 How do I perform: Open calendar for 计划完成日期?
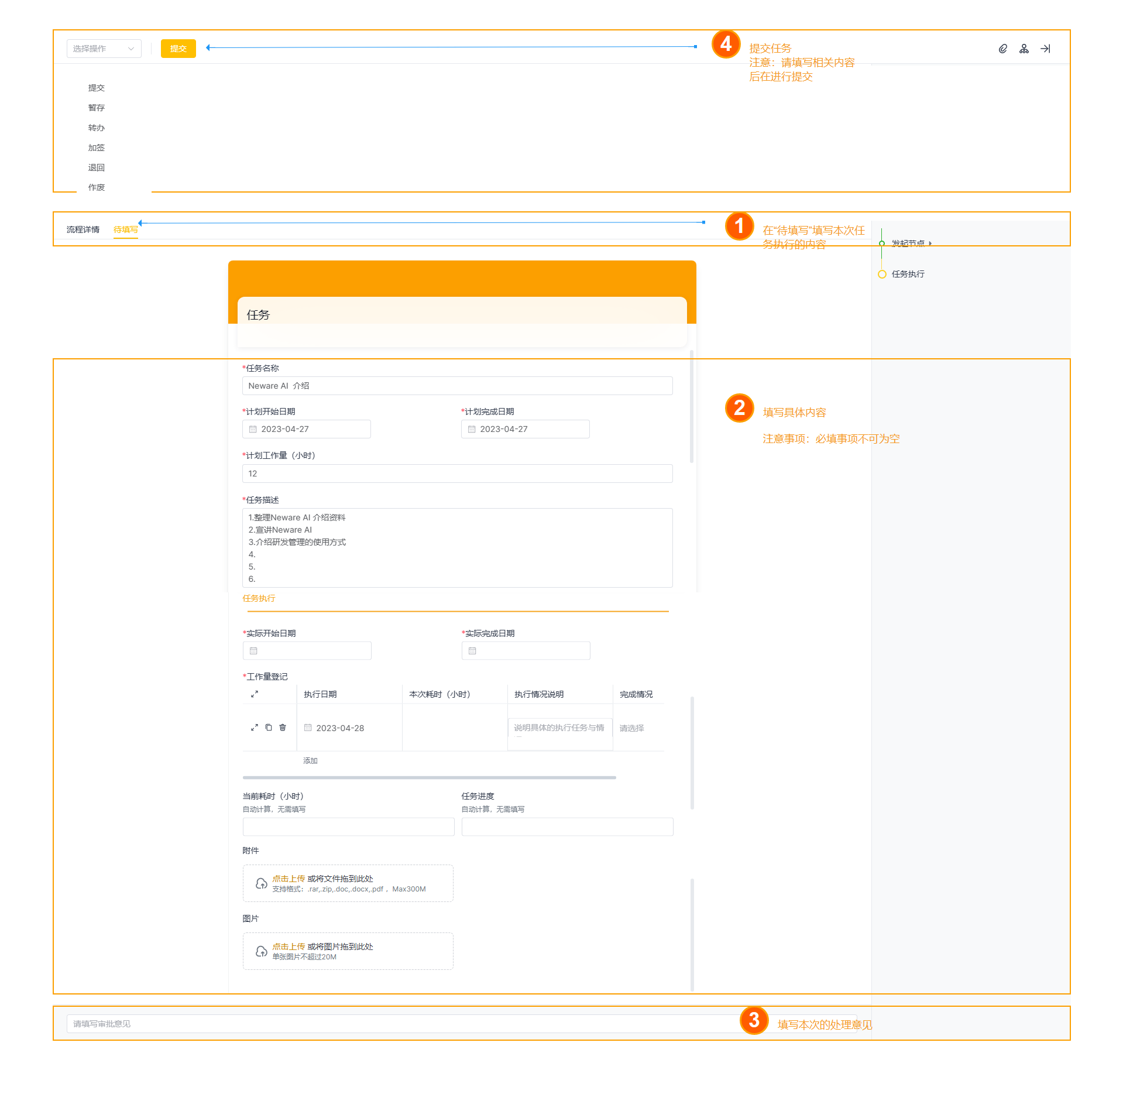472,429
